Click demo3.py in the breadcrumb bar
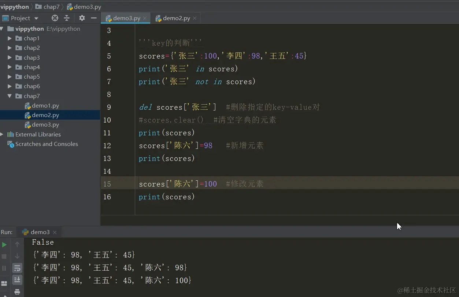The image size is (459, 297). [x=84, y=7]
